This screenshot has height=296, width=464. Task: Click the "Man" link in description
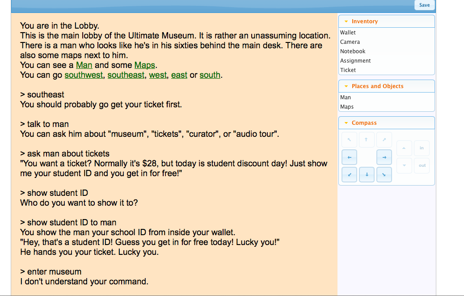(84, 65)
